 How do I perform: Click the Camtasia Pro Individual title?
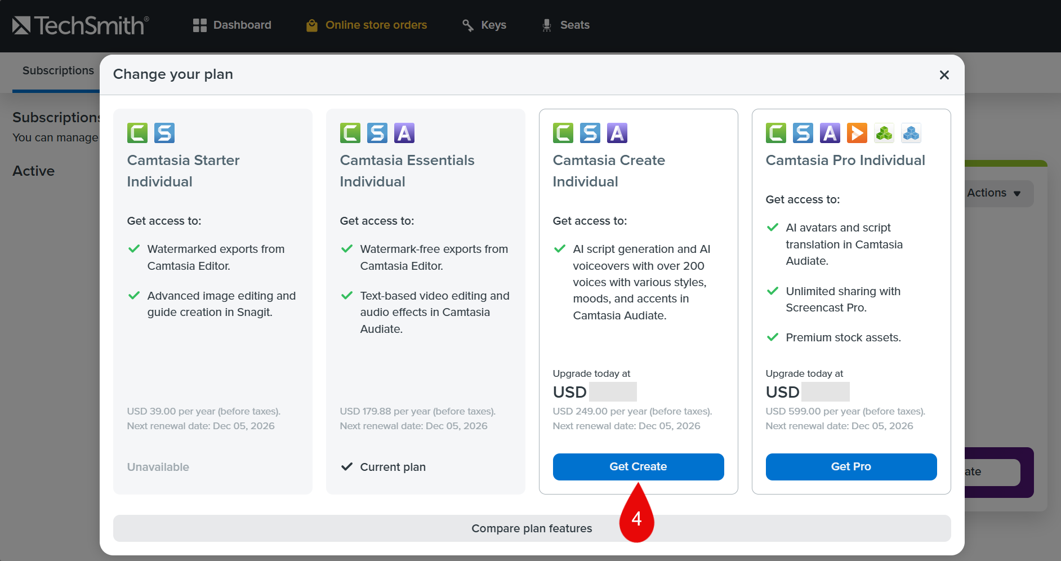[845, 161]
